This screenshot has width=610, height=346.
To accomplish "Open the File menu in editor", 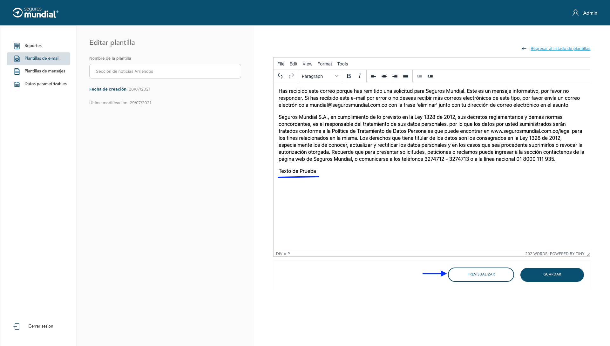I will click(x=281, y=64).
